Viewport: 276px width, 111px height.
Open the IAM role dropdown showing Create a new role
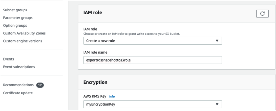pyautogui.click(x=153, y=41)
